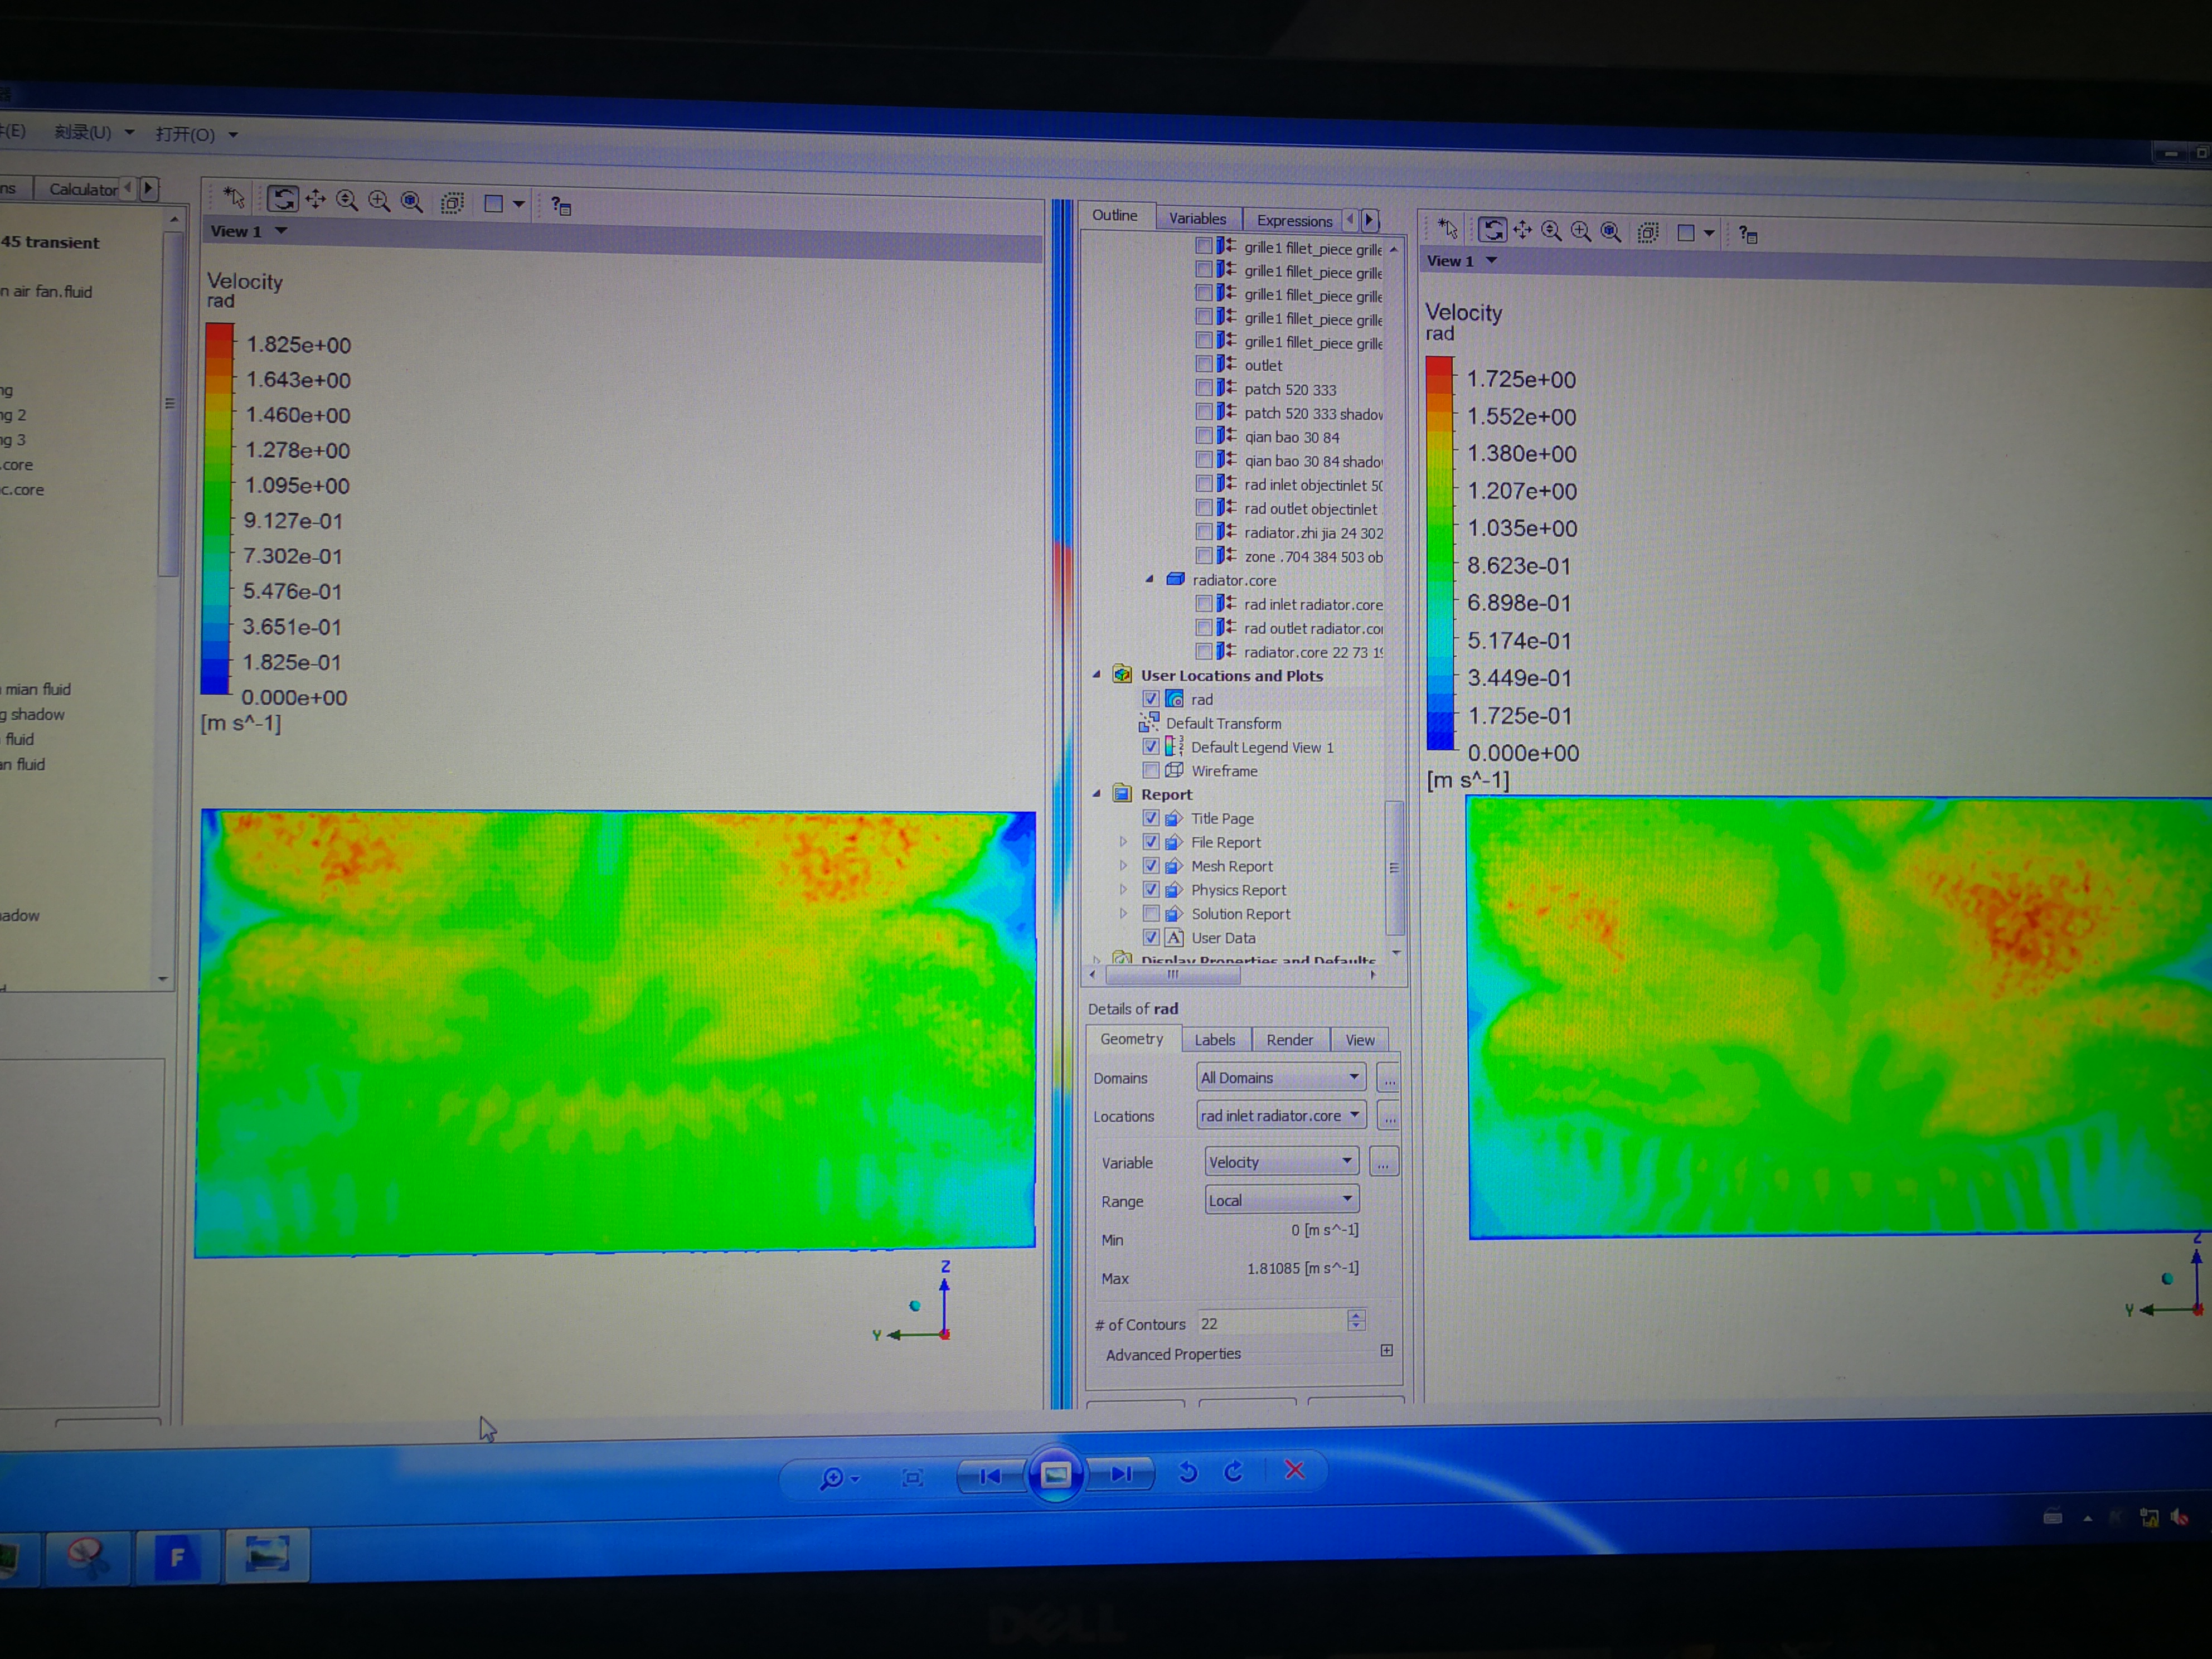Open the Labels tab in Details

[x=1215, y=1040]
